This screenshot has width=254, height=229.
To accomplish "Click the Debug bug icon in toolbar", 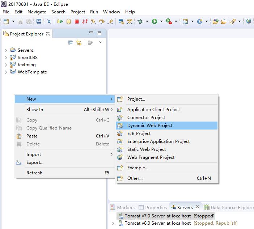I will pos(140,22).
